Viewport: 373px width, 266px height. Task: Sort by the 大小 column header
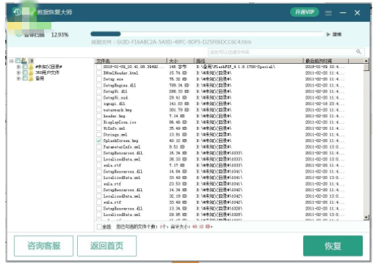pos(181,61)
